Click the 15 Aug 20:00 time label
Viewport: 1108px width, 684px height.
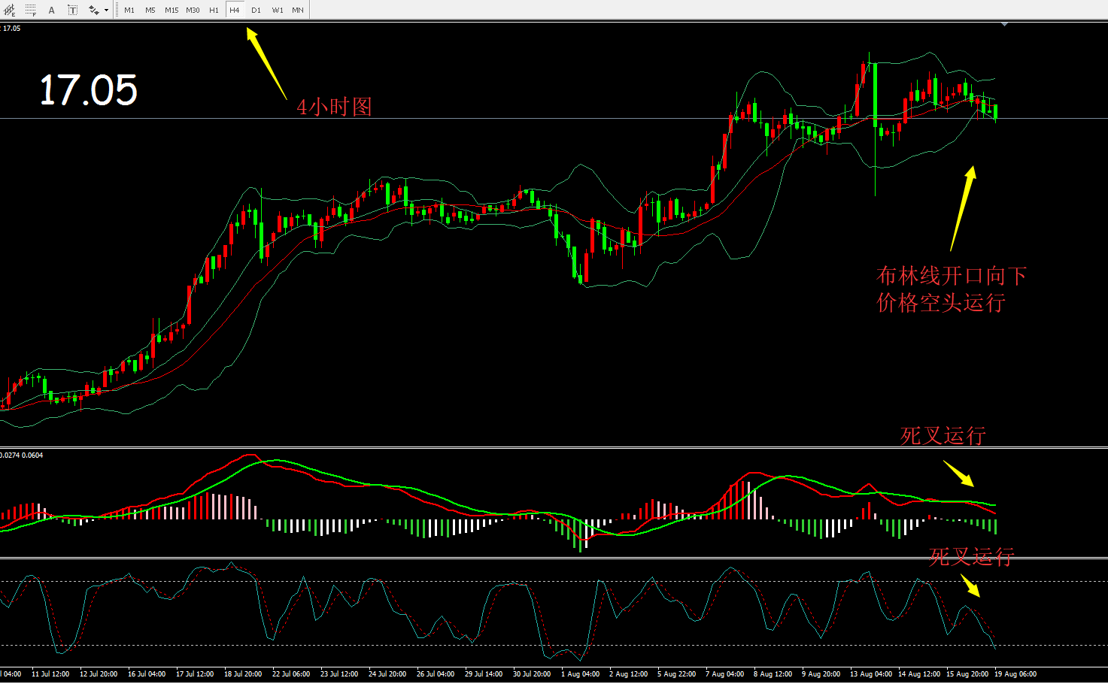pos(967,674)
